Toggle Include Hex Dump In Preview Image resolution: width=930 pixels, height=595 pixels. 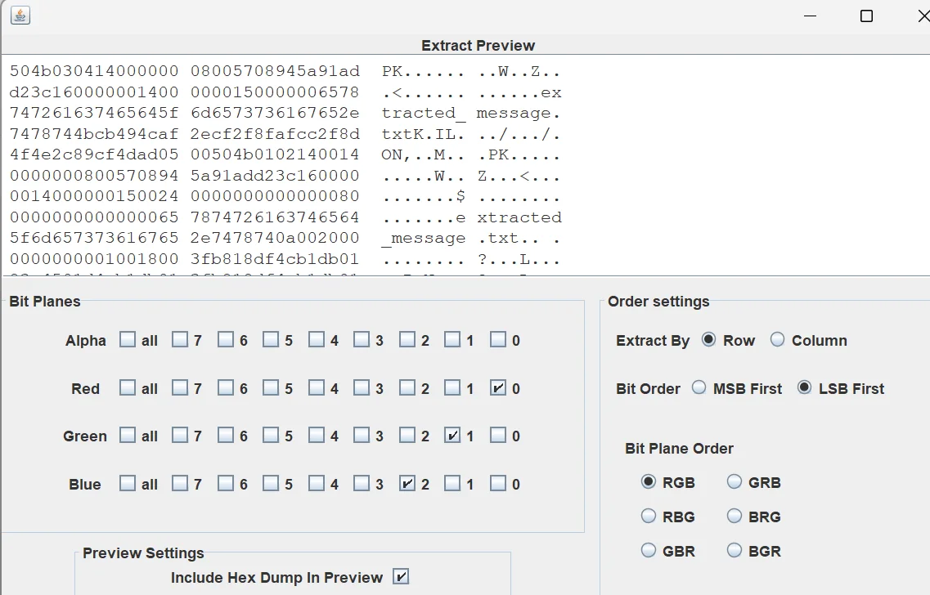point(401,577)
